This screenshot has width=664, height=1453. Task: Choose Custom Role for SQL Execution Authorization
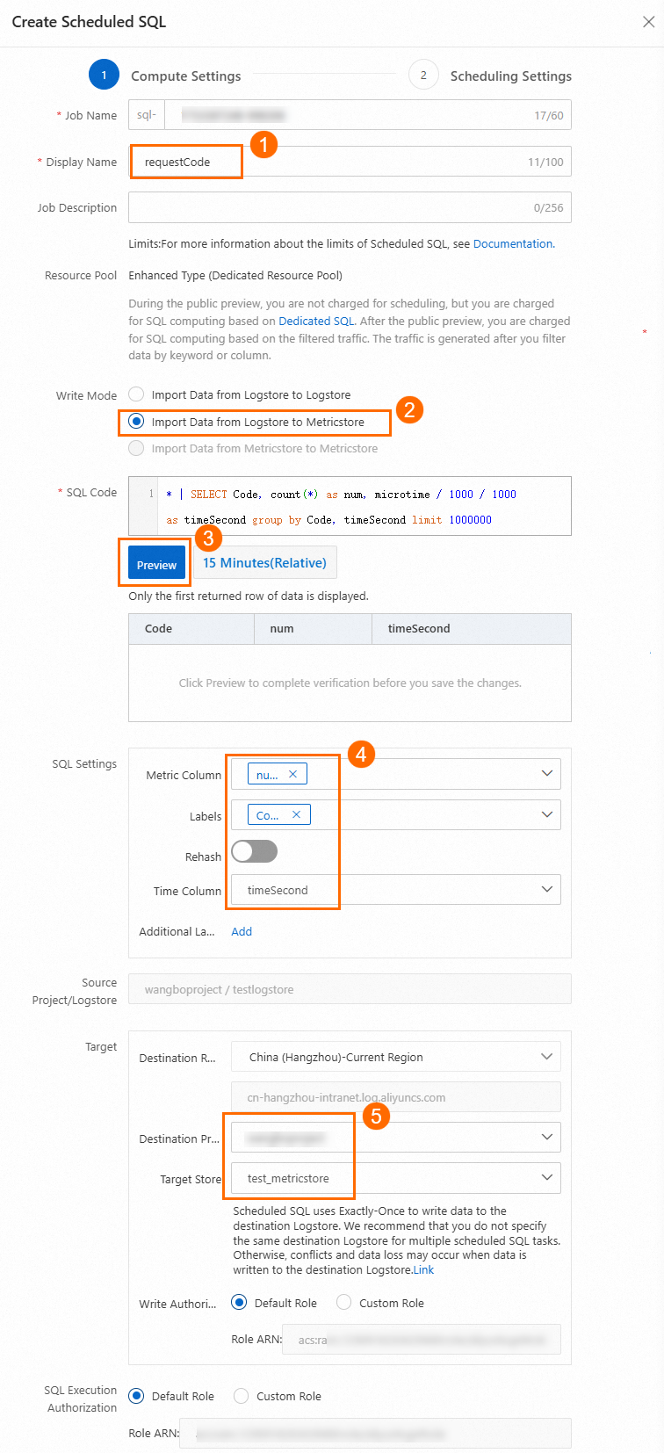click(242, 1396)
